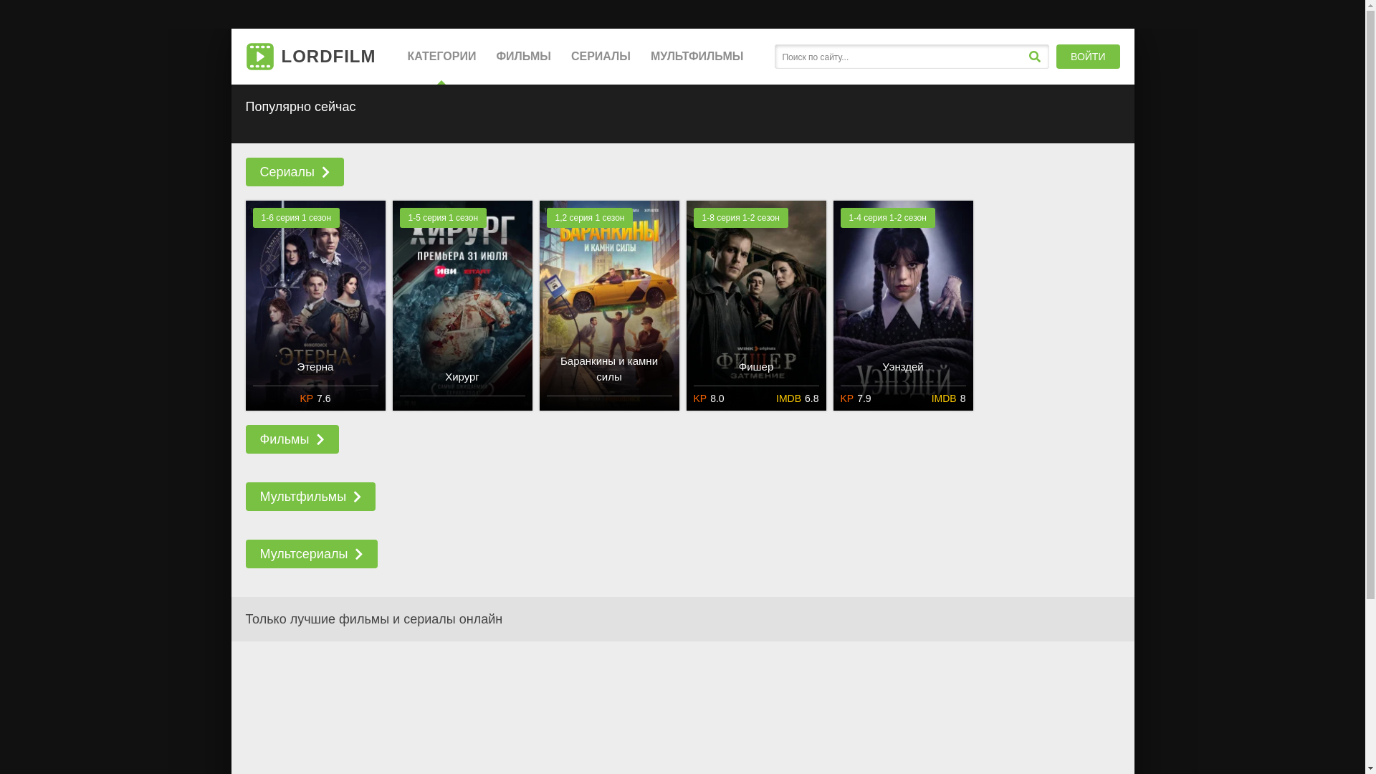Open the Мультфильмы section button

310,497
